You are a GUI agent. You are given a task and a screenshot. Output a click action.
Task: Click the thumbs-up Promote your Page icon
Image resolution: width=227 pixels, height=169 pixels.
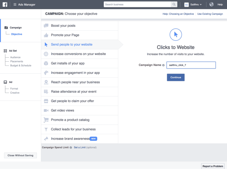pyautogui.click(x=46, y=35)
